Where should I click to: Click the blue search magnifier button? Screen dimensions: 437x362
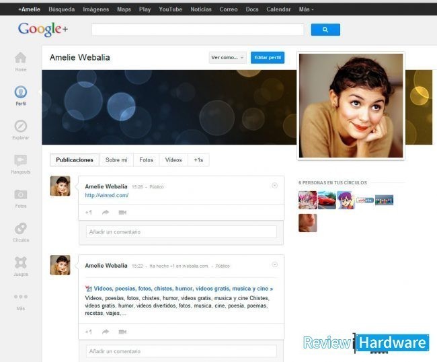click(325, 30)
